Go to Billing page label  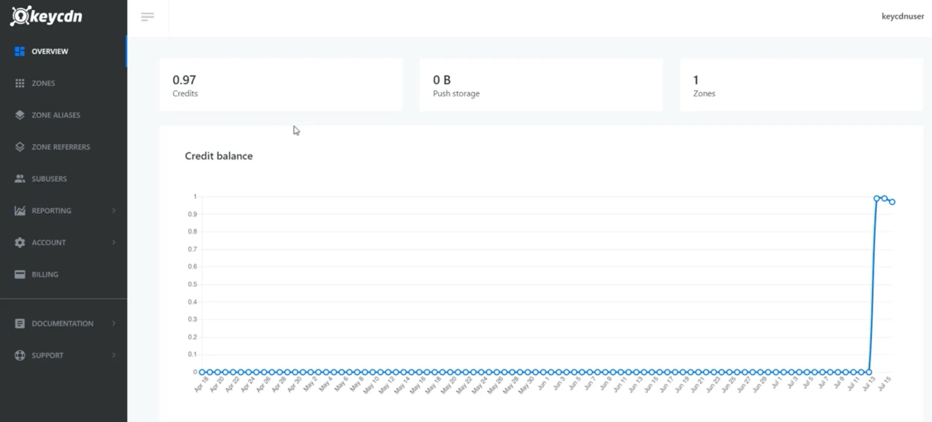pos(45,274)
